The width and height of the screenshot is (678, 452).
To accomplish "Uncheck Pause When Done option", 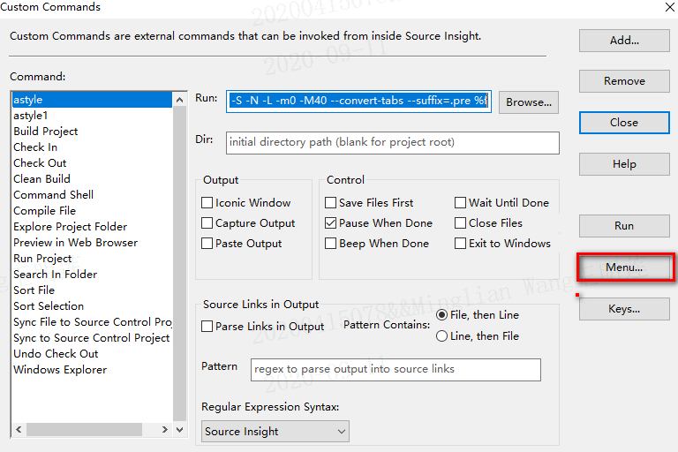I will tap(330, 223).
